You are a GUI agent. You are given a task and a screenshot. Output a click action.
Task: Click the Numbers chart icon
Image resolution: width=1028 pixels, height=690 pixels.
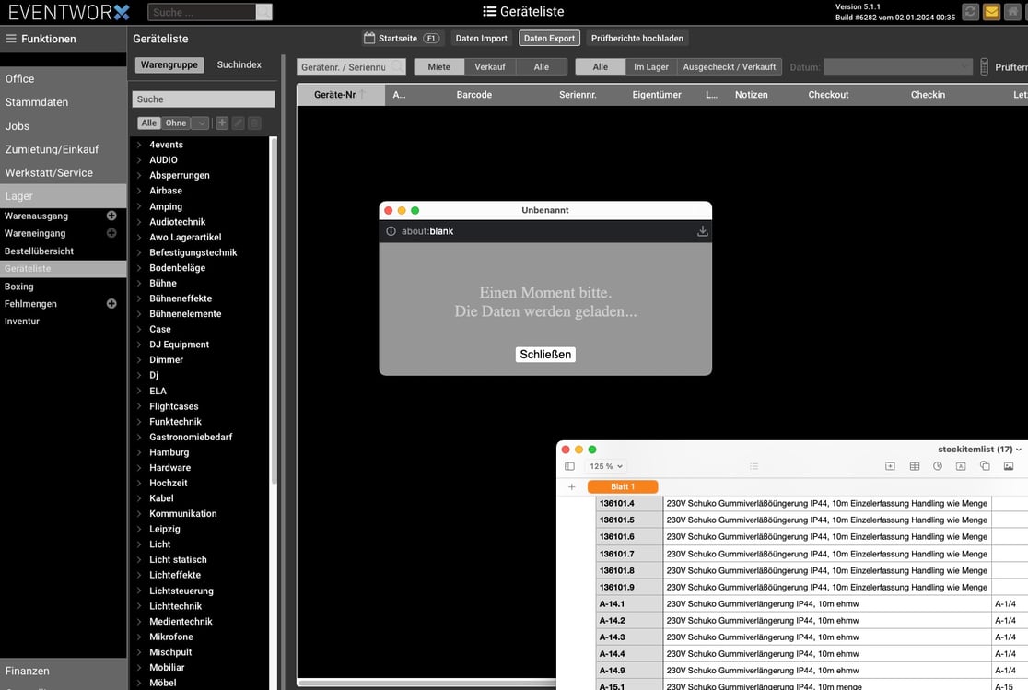(x=938, y=466)
